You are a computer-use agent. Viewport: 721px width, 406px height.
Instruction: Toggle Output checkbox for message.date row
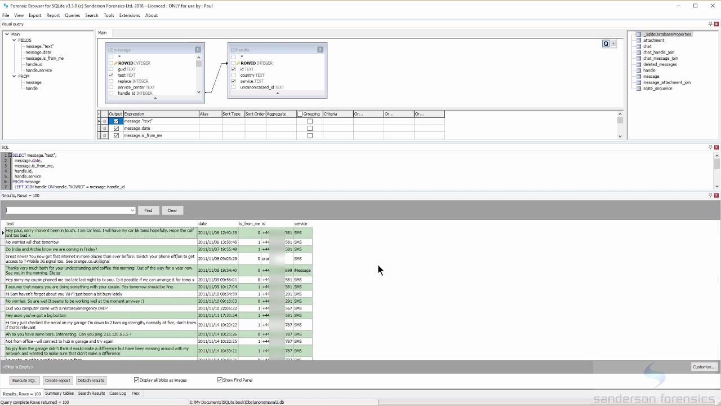tap(116, 129)
